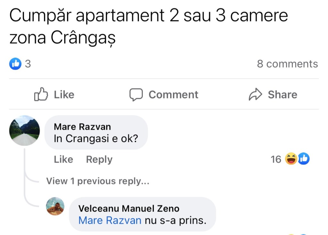Expand View 1 previous reply

[x=98, y=181]
